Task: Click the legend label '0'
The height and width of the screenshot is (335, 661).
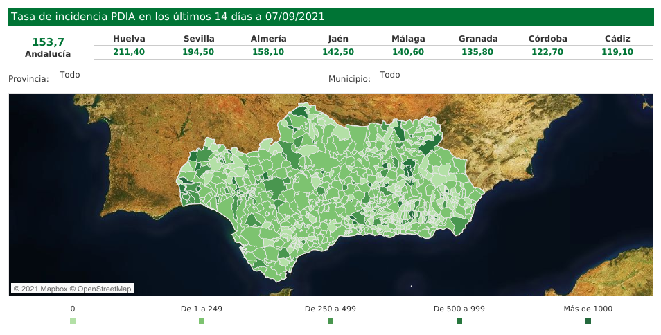Action: tap(73, 309)
